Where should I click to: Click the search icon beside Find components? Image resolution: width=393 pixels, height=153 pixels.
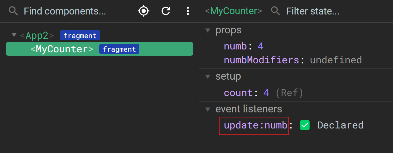(13, 11)
